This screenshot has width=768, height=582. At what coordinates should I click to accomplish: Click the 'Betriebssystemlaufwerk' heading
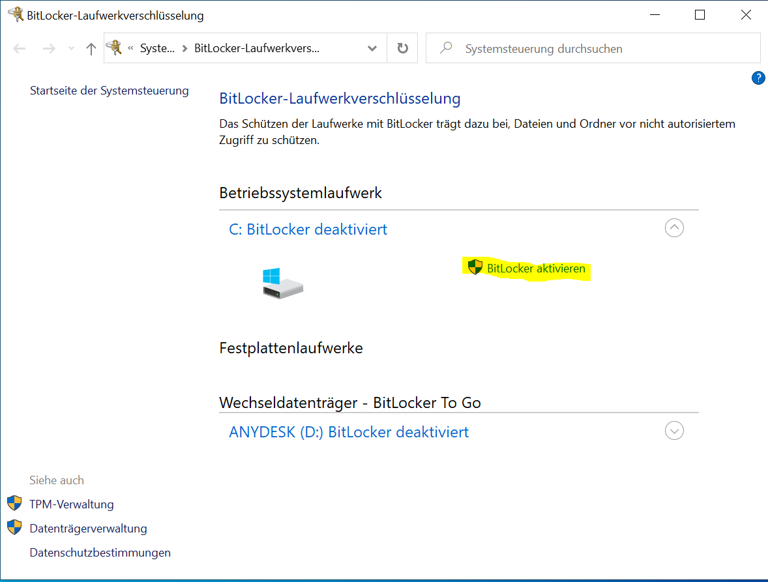pyautogui.click(x=301, y=193)
